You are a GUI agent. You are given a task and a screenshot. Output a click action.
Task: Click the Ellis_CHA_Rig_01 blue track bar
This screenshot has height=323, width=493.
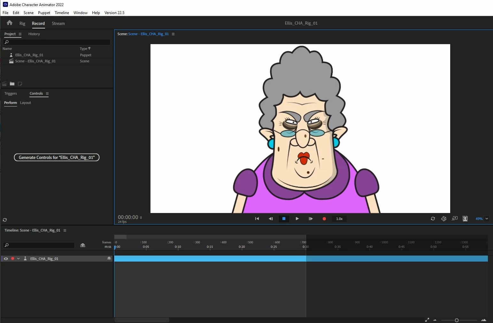301,259
